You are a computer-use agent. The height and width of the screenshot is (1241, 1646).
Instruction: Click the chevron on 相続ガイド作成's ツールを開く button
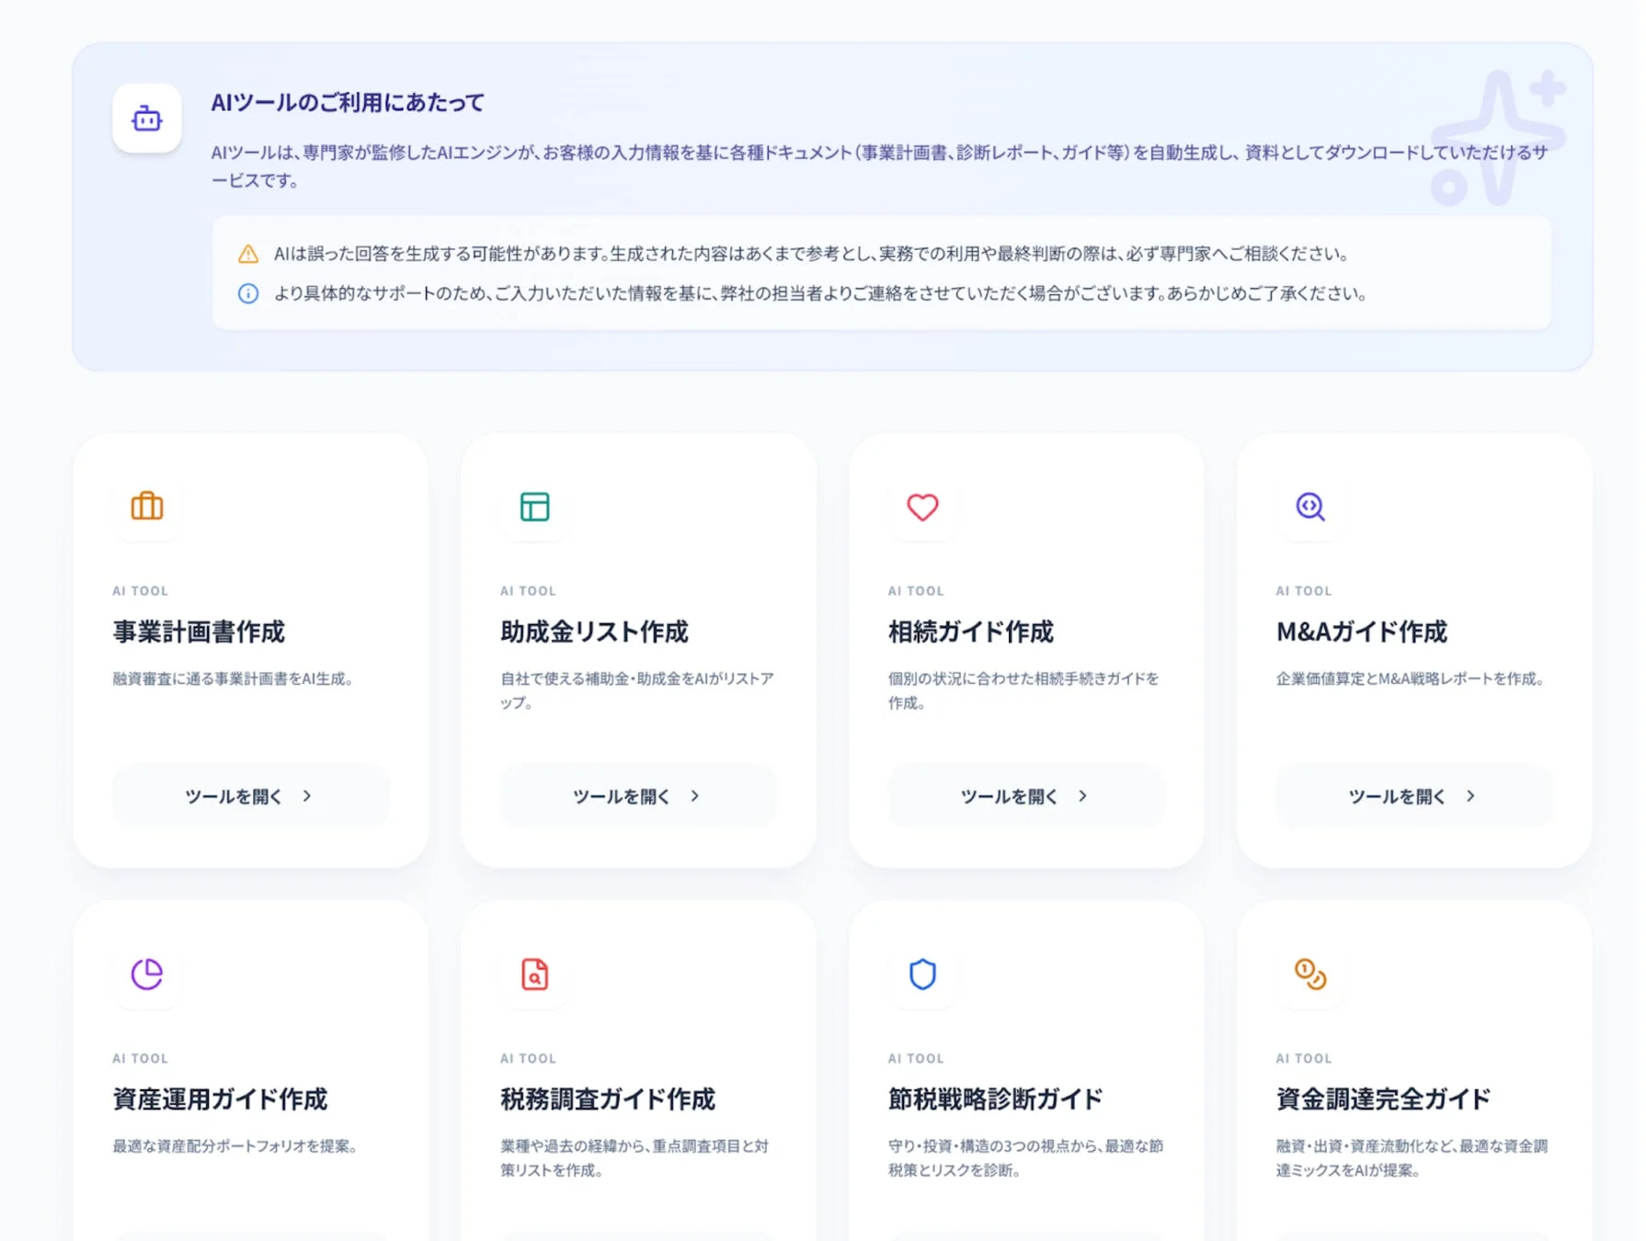click(x=1083, y=796)
